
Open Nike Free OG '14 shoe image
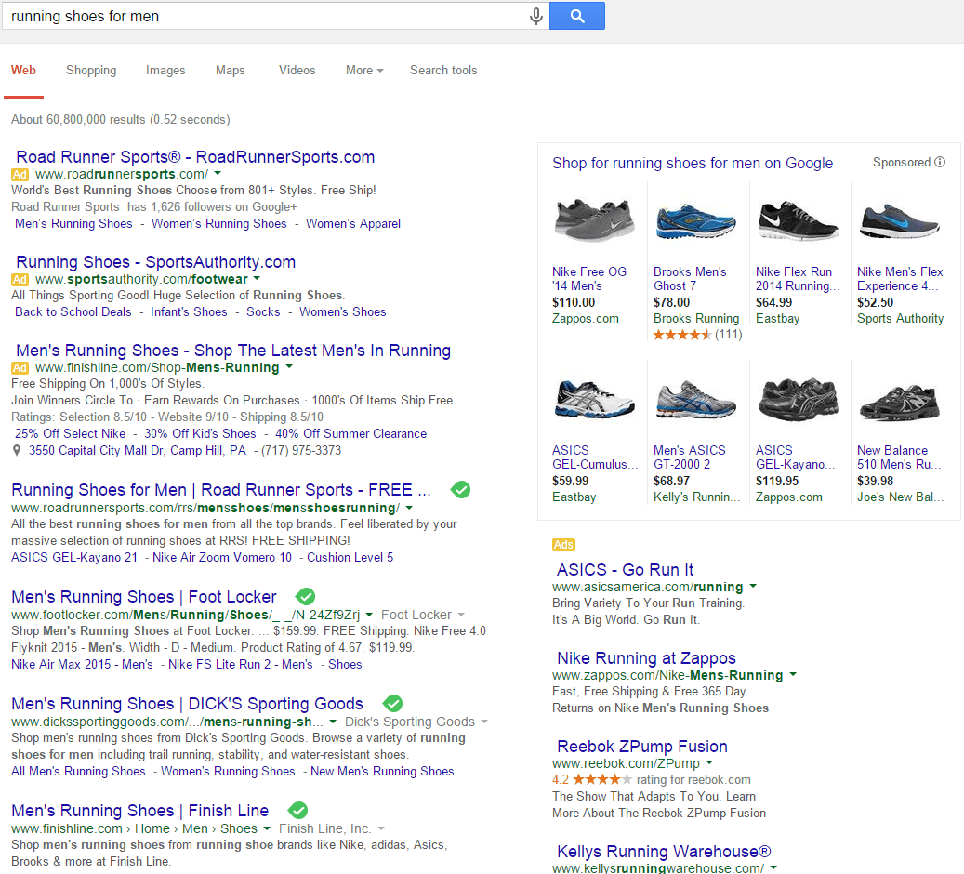(595, 219)
